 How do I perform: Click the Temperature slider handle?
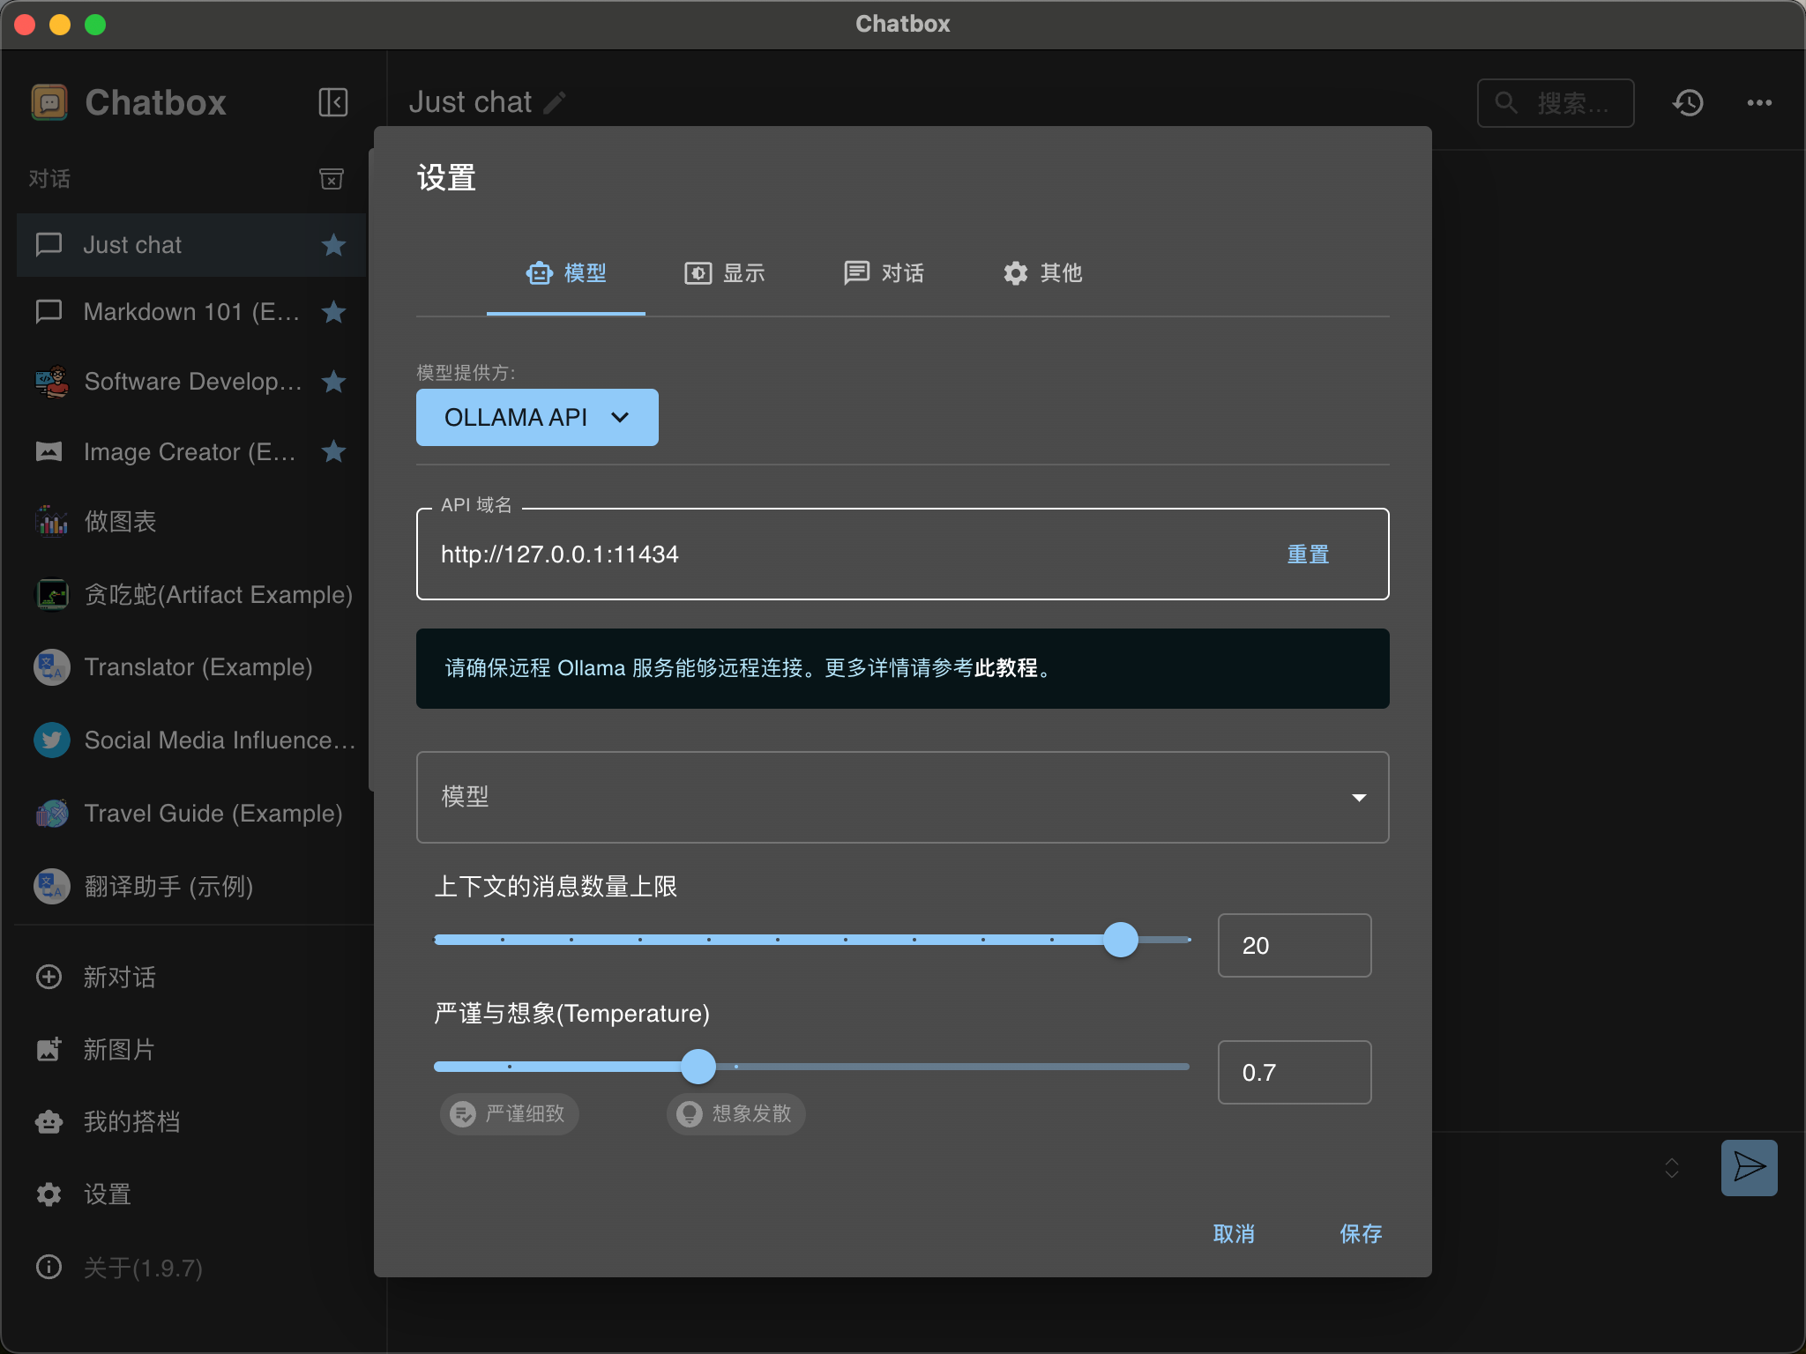tap(698, 1067)
